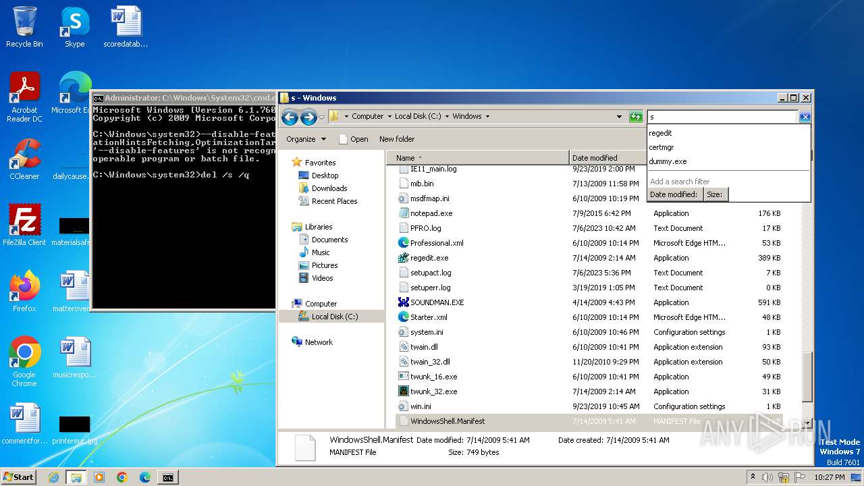
Task: Choose regedit search suggestion
Action: [x=660, y=133]
